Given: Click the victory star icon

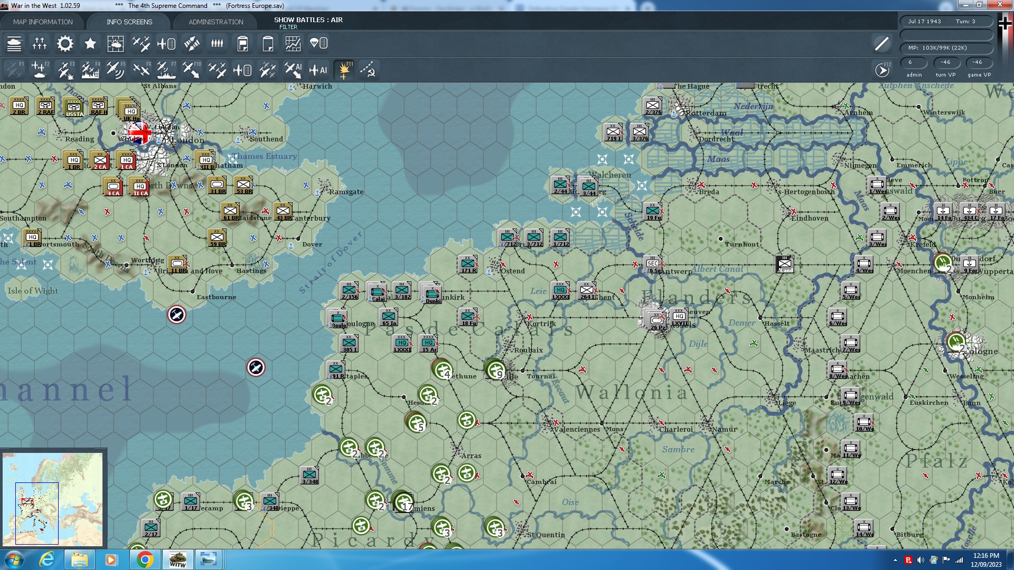Looking at the screenshot, I should pos(90,44).
